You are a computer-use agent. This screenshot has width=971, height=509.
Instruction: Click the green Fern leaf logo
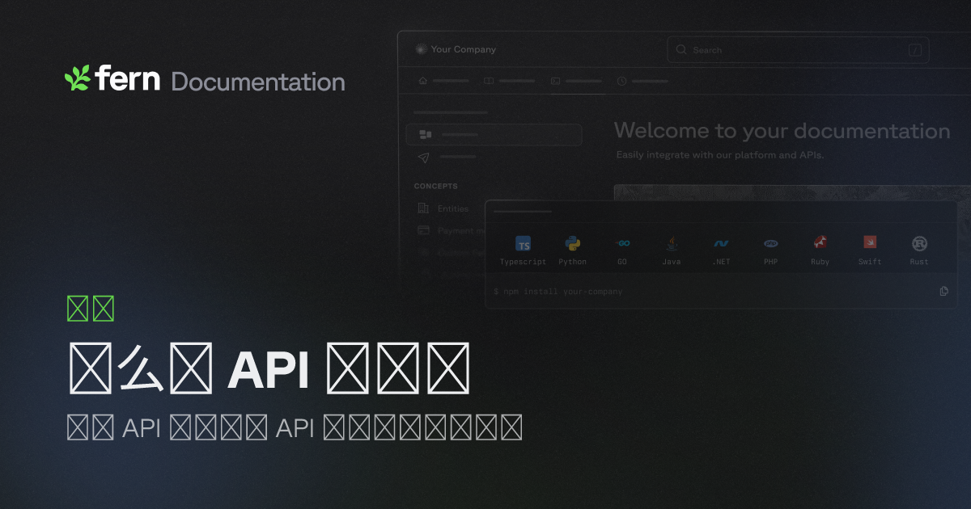point(78,78)
